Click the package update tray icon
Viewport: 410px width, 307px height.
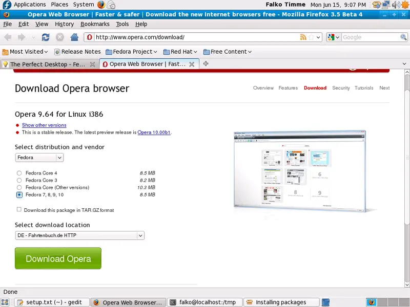point(377,5)
